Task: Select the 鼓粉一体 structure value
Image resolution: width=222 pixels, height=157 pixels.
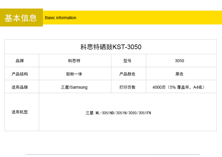Action: pyautogui.click(x=74, y=74)
